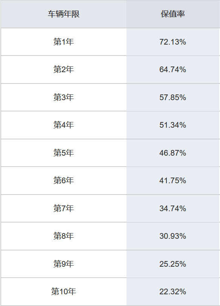Click the 30.93% value cell

click(173, 236)
